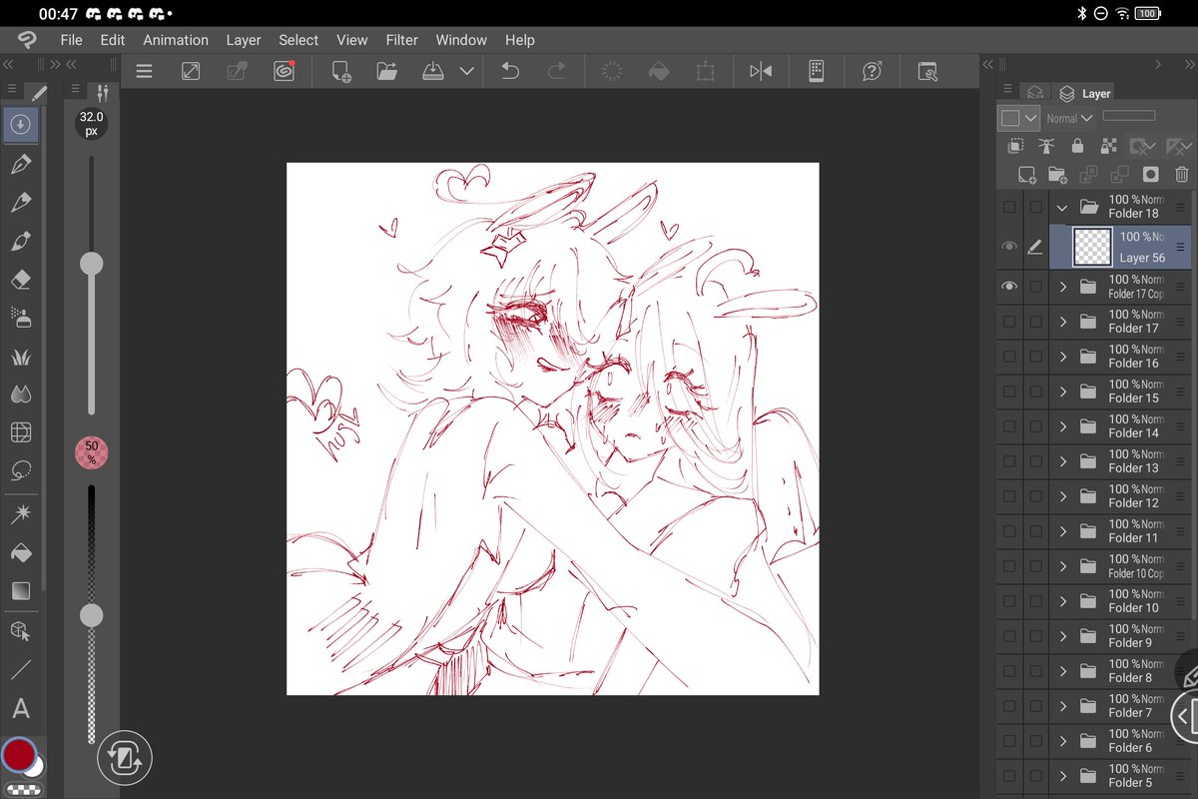Select the Gradient tool

click(x=20, y=590)
